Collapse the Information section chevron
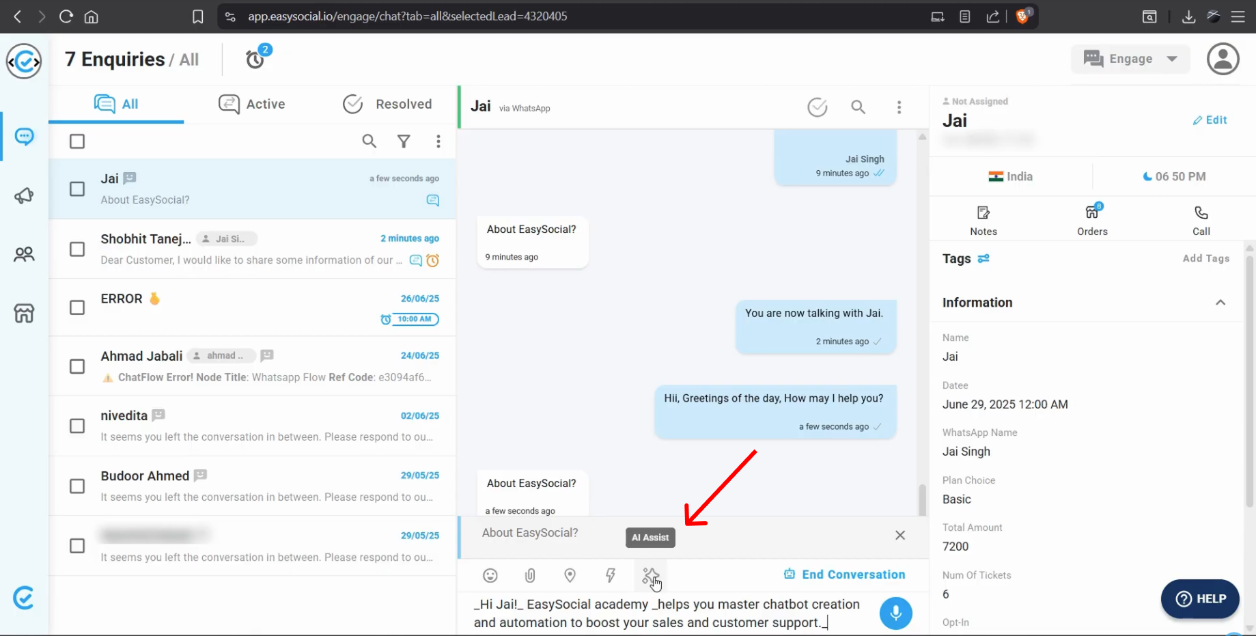The width and height of the screenshot is (1256, 636). [x=1220, y=303]
